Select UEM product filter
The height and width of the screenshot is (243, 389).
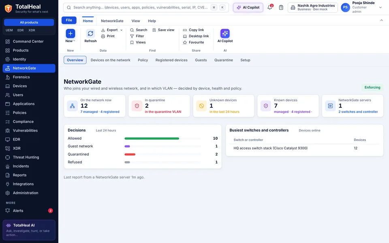pos(9,30)
